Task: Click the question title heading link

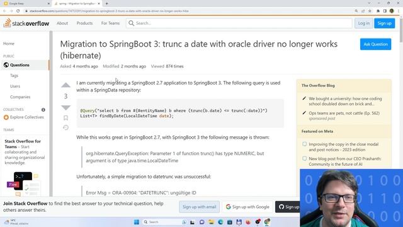Action: click(199, 50)
